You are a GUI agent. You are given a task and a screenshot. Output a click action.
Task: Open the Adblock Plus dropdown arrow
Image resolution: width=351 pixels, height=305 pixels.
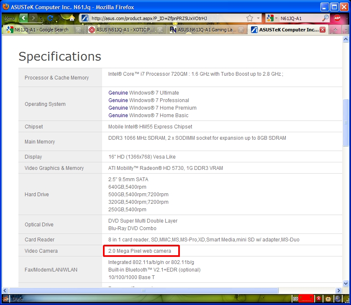[347, 18]
